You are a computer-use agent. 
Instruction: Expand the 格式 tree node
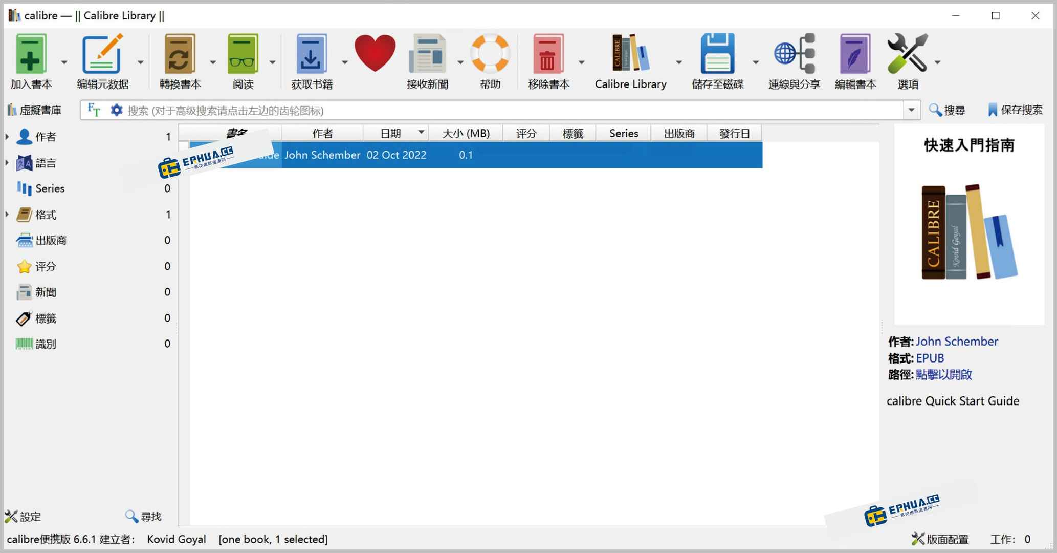pyautogui.click(x=7, y=214)
